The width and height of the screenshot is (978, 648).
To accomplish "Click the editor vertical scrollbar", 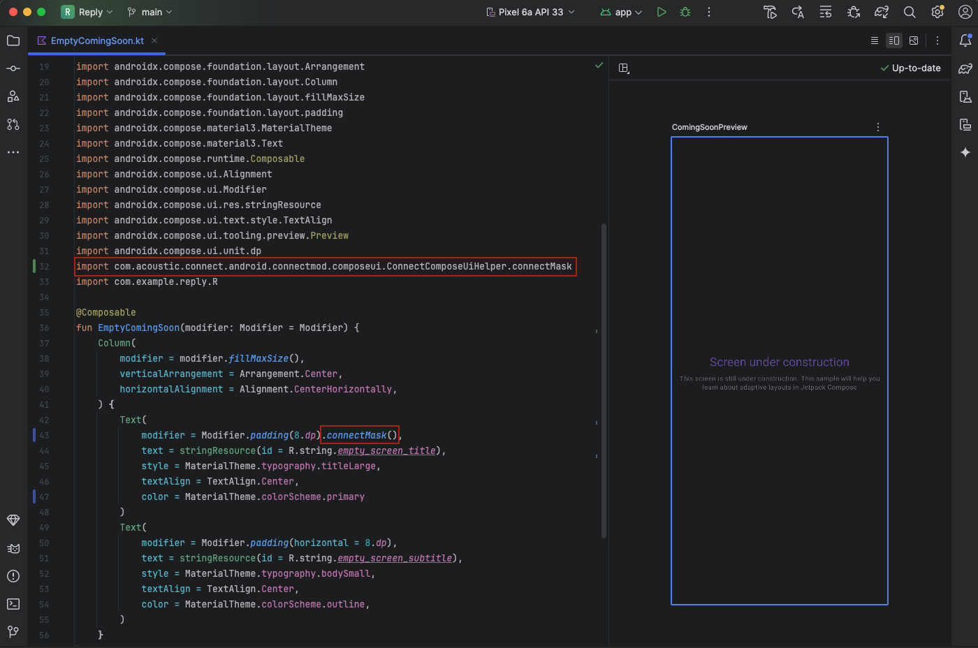I will coord(604,381).
